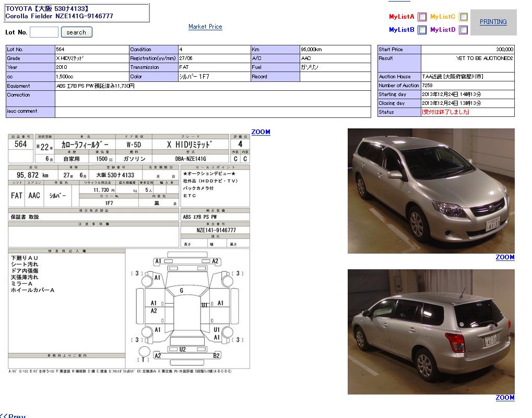532x418 pixels.
Task: Open the front view car photo
Action: 431,191
